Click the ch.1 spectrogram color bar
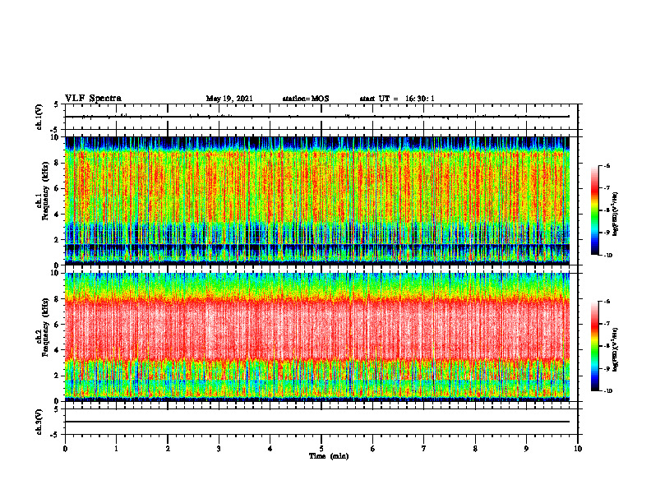This screenshot has width=651, height=503. 595,210
